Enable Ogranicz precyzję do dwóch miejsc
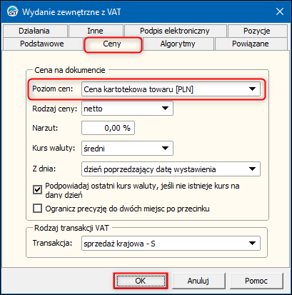The width and height of the screenshot is (292, 295). point(37,209)
